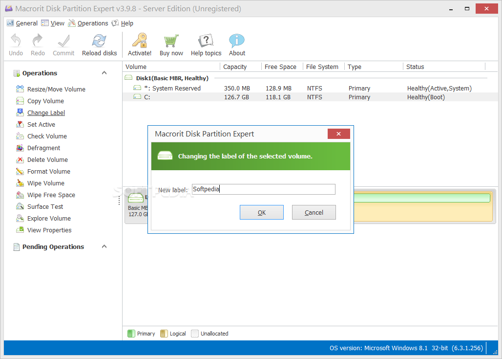Click the green Primary legend swatch
This screenshot has height=359, width=502.
point(131,334)
